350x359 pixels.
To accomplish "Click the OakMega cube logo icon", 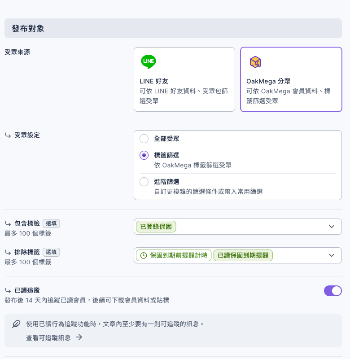I will click(x=255, y=62).
